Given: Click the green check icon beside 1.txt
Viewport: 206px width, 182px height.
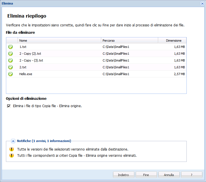Looking at the screenshot, I should coord(10,47).
